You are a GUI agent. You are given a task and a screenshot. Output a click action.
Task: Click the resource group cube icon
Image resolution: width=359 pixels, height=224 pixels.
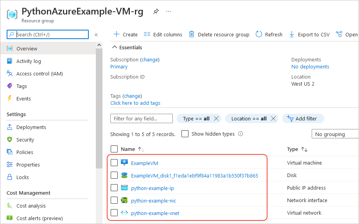pyautogui.click(x=12, y=14)
